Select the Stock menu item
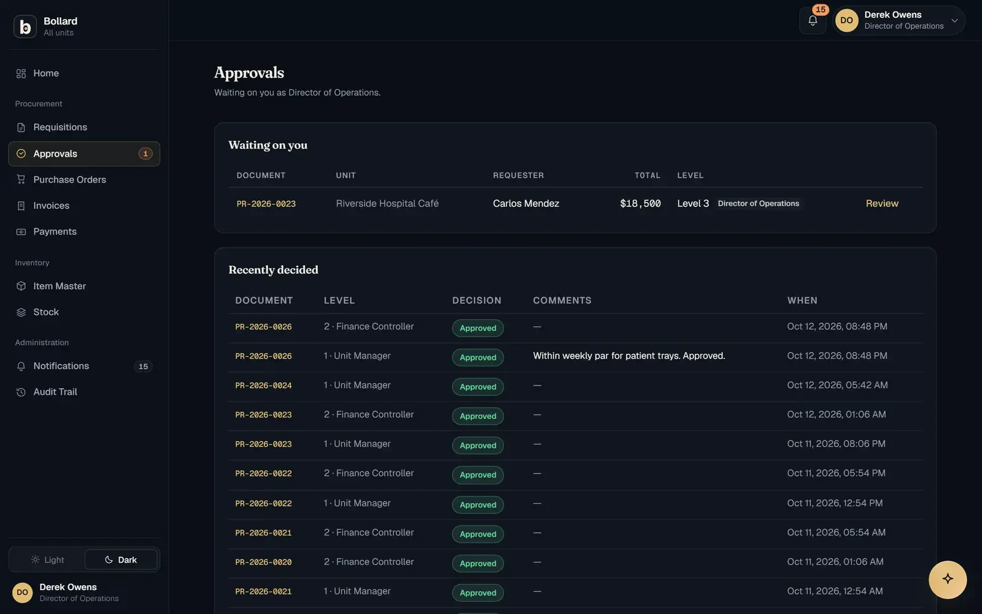Viewport: 982px width, 614px height. (x=84, y=312)
